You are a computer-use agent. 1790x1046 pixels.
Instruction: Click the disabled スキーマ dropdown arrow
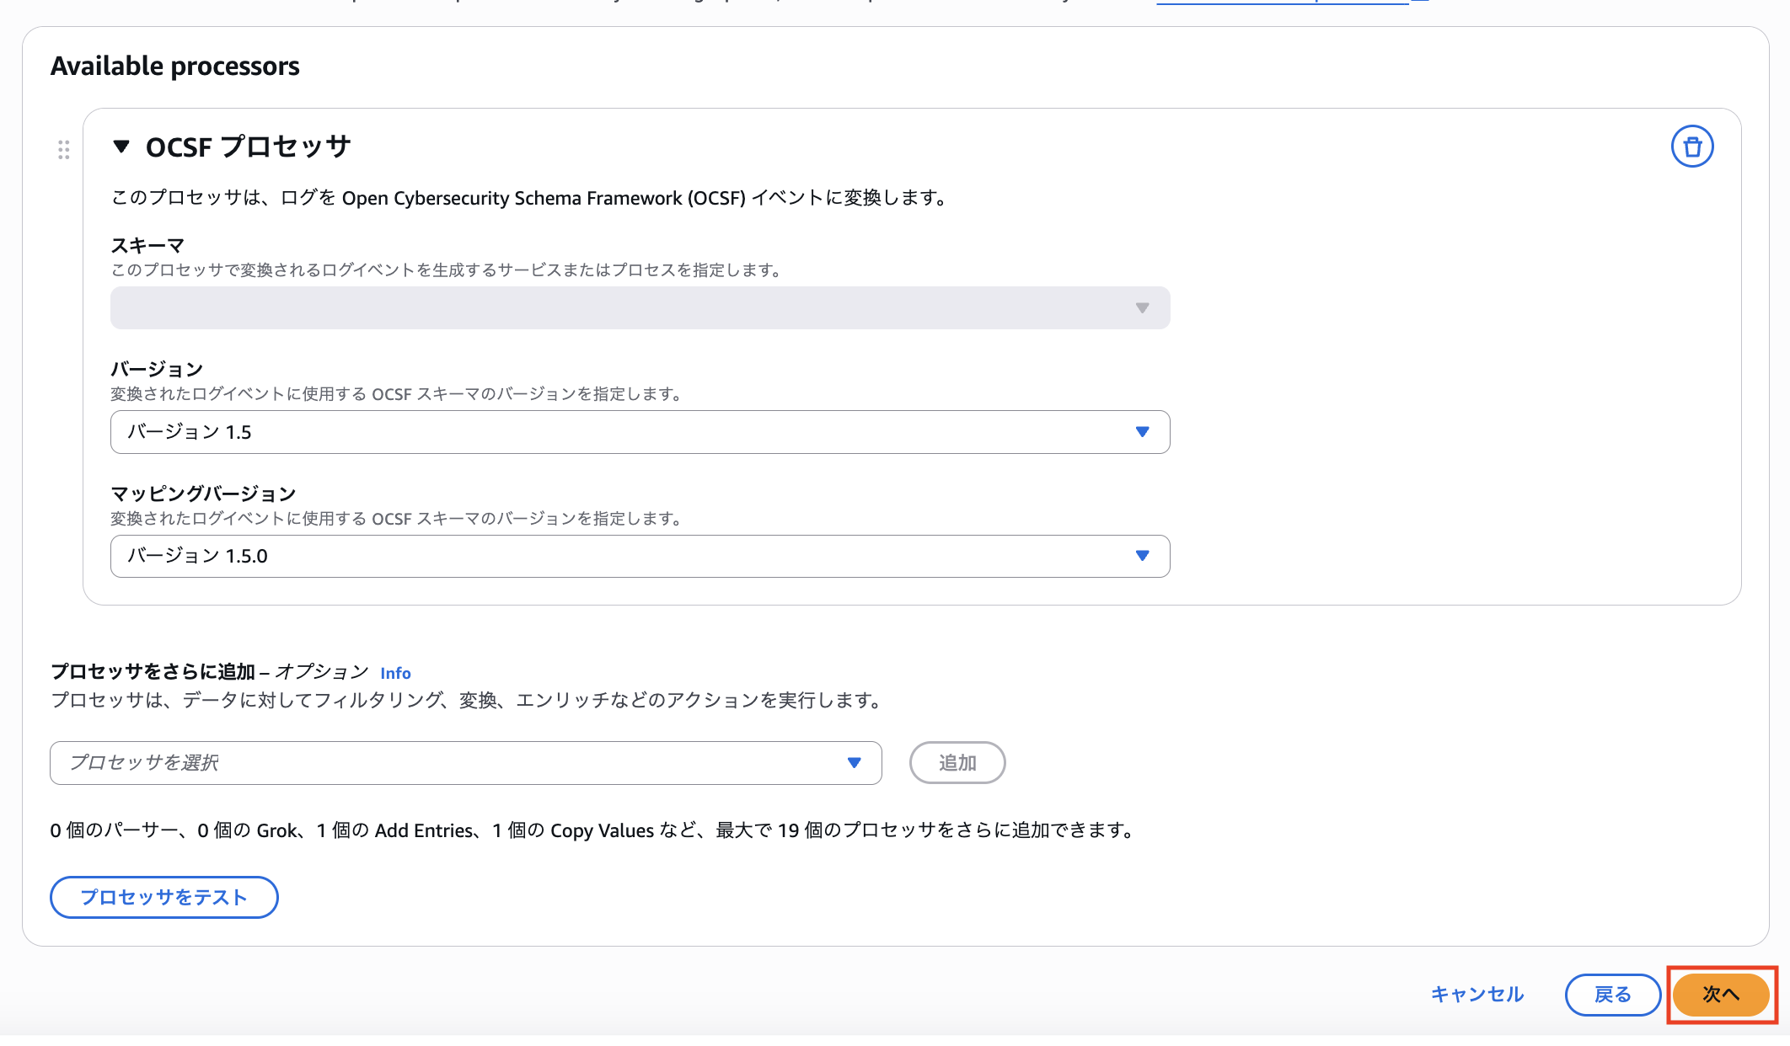coord(1142,307)
